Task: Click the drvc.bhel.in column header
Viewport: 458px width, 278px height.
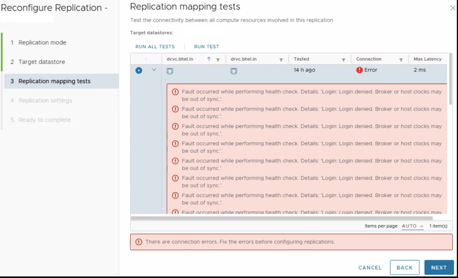Action: [243, 59]
